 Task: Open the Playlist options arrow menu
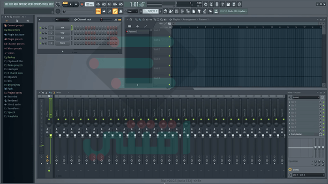coord(127,20)
